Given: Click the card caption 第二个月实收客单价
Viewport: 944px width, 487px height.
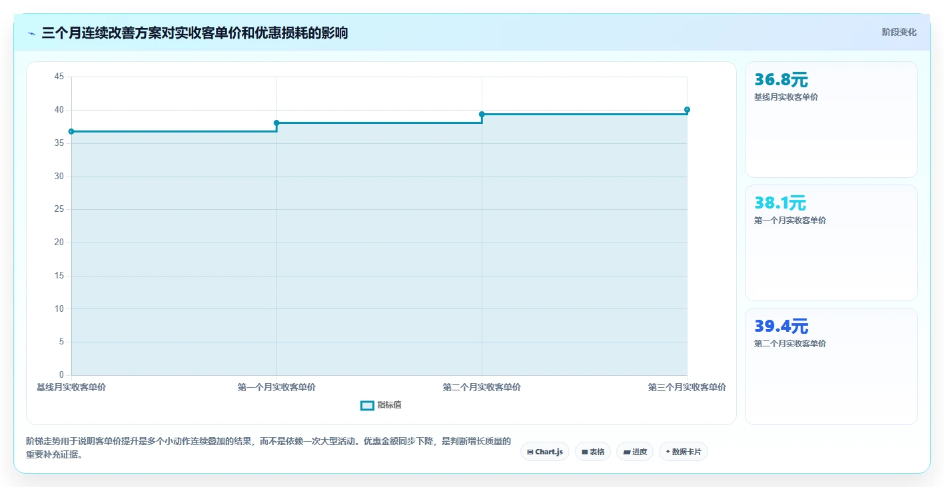Looking at the screenshot, I should click(790, 344).
